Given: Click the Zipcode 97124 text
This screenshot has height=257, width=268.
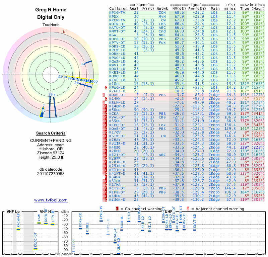Looking at the screenshot, I should (x=51, y=153).
